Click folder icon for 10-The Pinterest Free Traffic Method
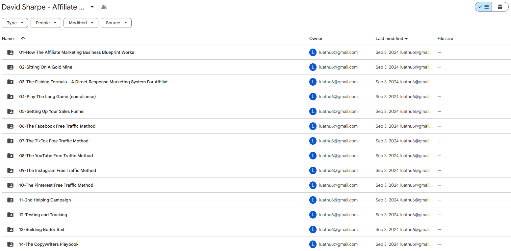 (x=11, y=185)
